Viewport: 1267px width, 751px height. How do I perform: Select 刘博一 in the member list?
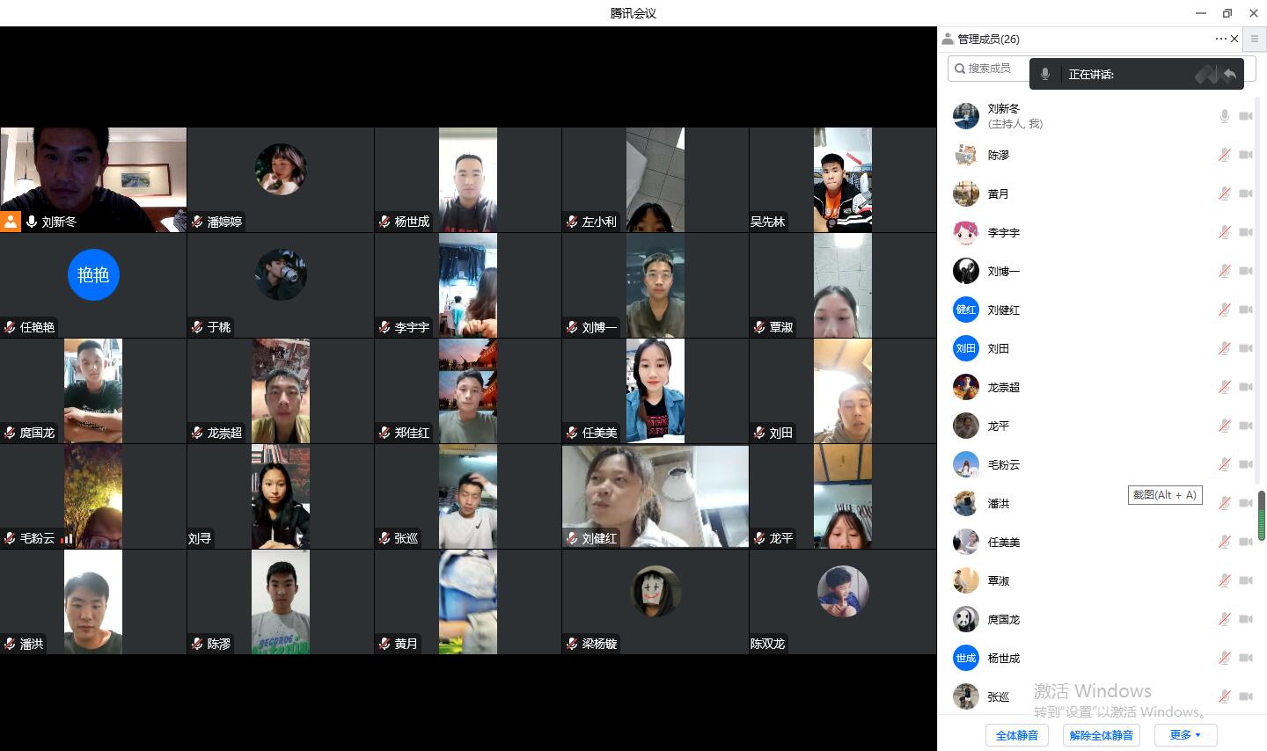(1003, 271)
